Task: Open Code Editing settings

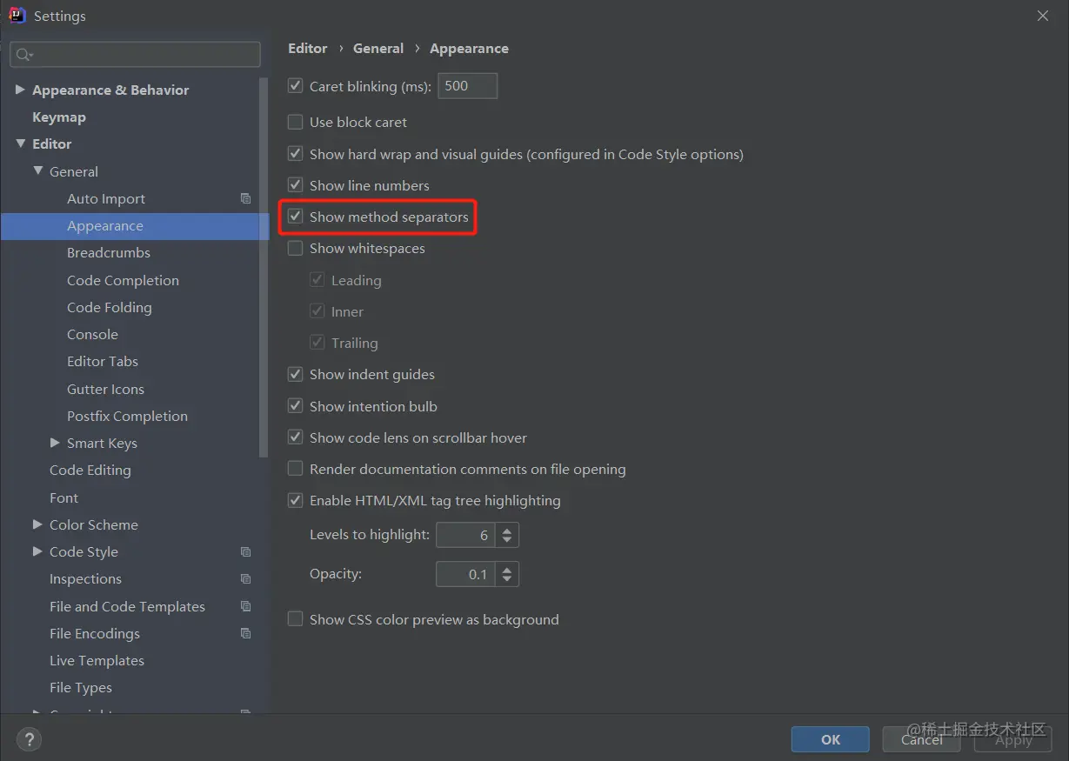Action: tap(90, 470)
